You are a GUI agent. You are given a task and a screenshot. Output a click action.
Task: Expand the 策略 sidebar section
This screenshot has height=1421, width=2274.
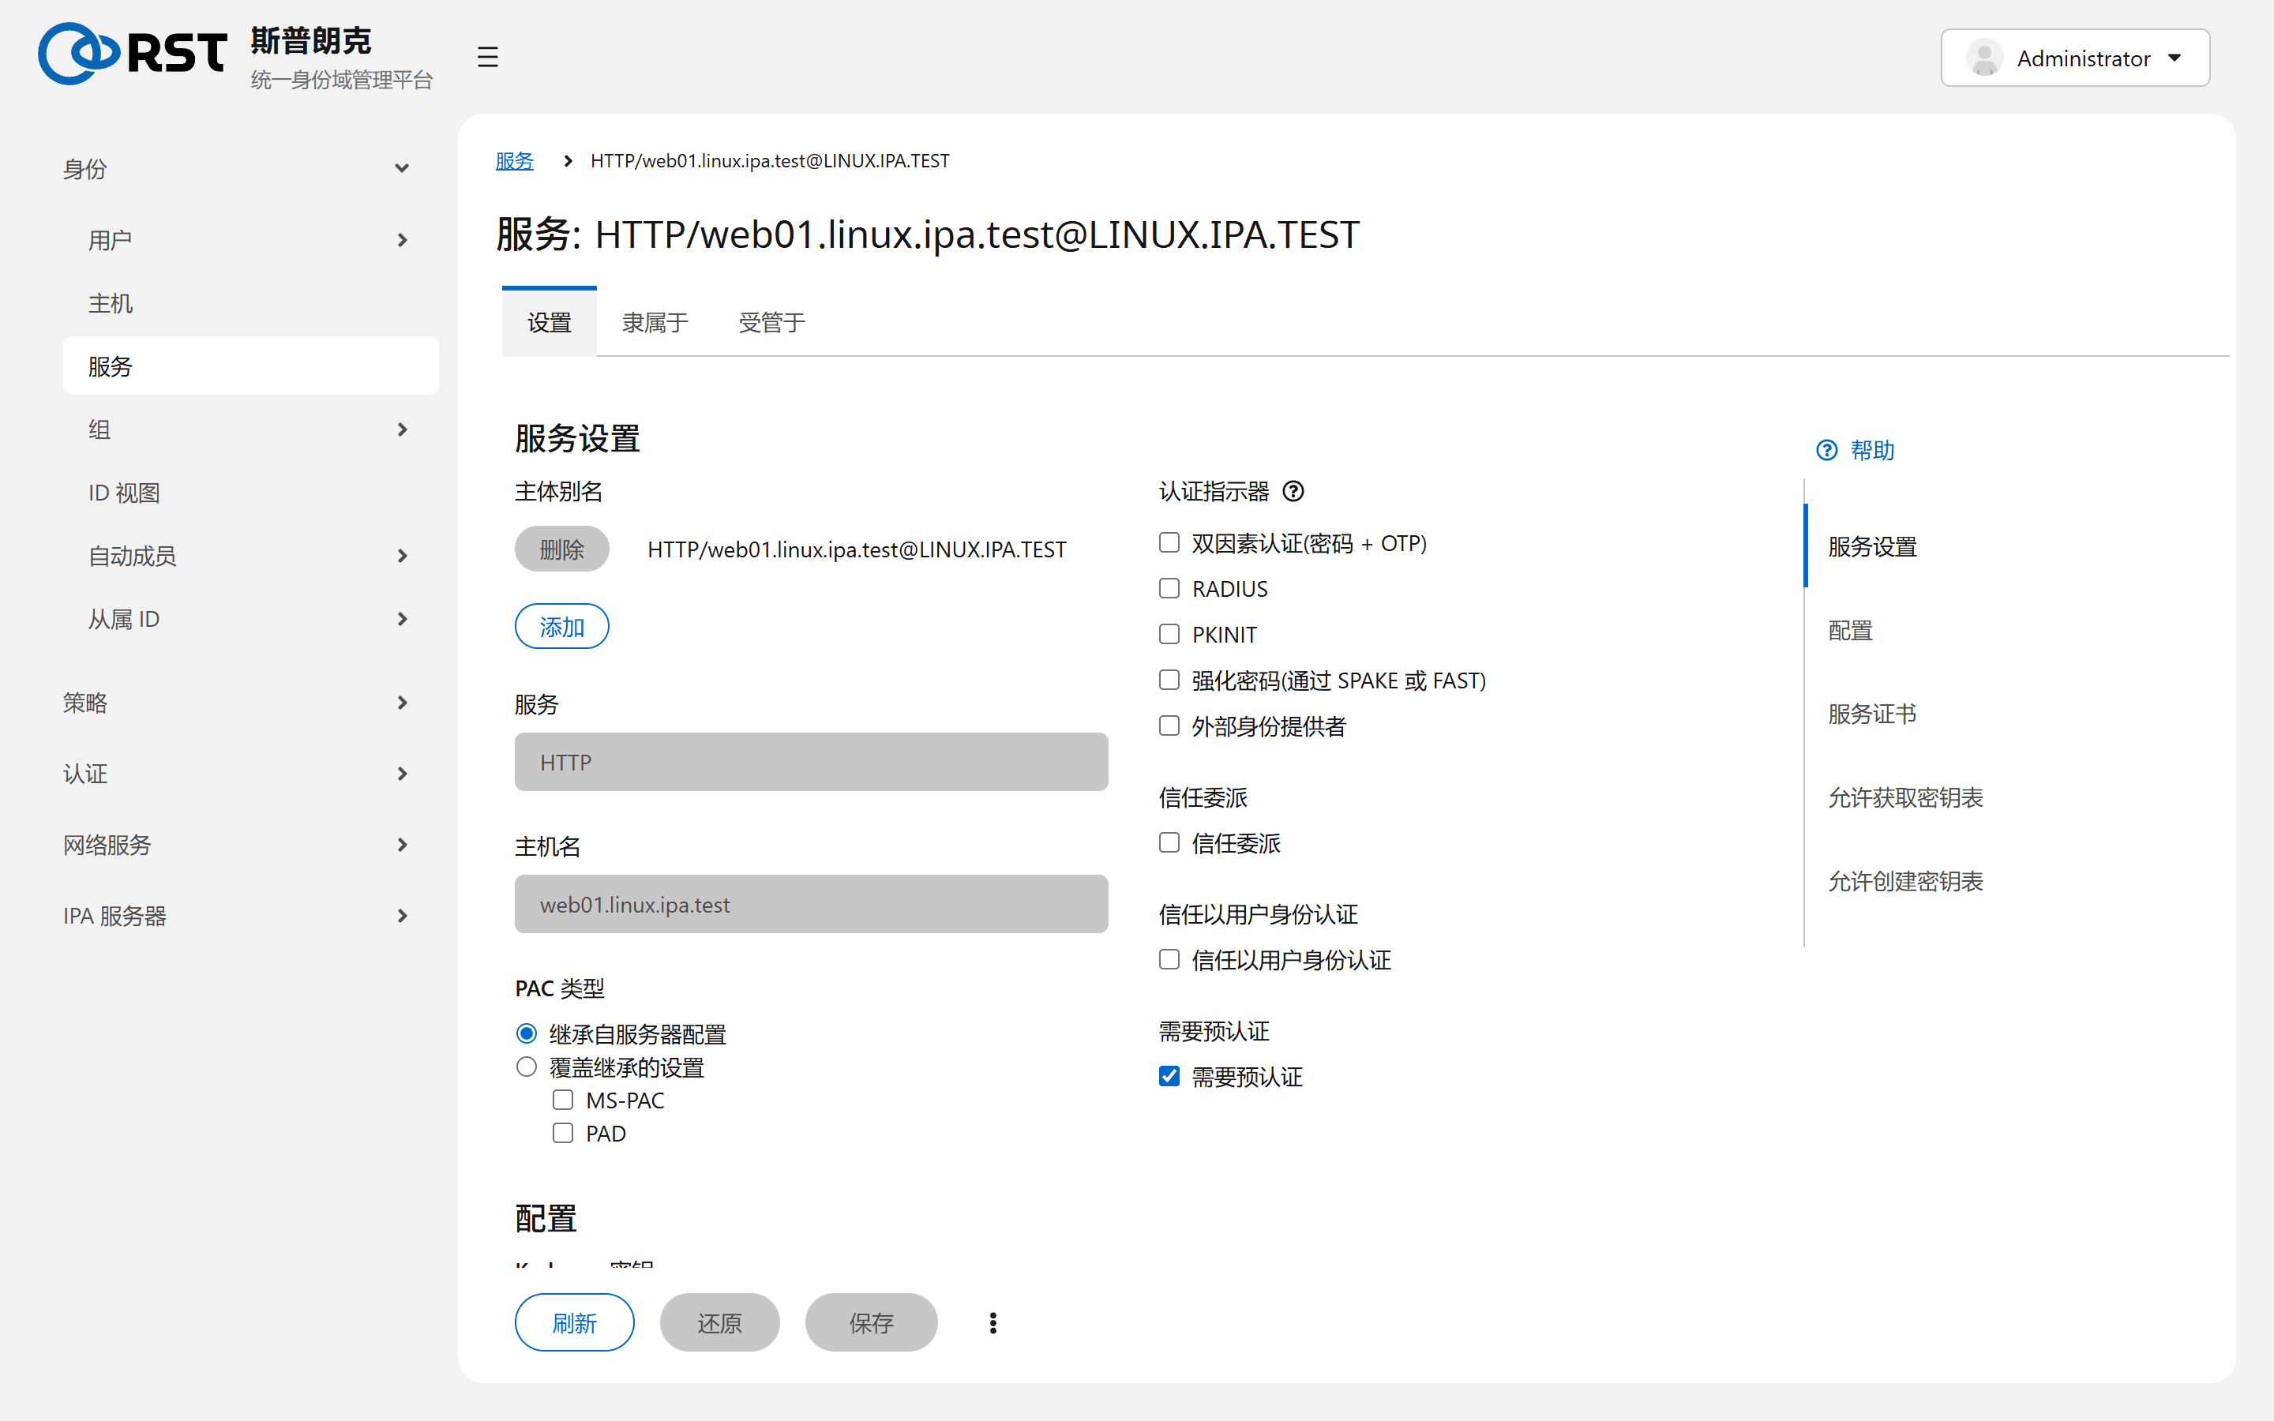click(402, 703)
